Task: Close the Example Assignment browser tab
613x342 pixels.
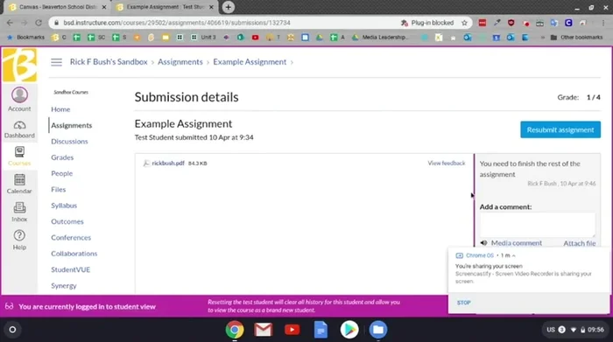Action: click(211, 7)
